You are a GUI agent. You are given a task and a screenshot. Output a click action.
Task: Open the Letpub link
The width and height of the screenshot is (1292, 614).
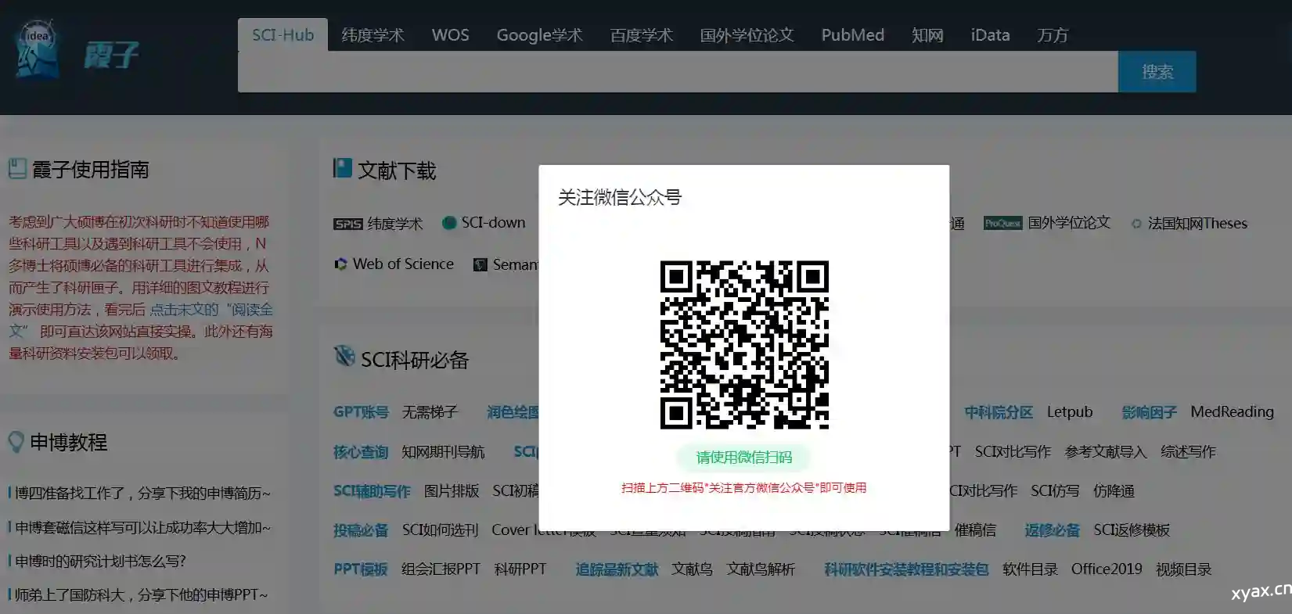[x=1069, y=412]
